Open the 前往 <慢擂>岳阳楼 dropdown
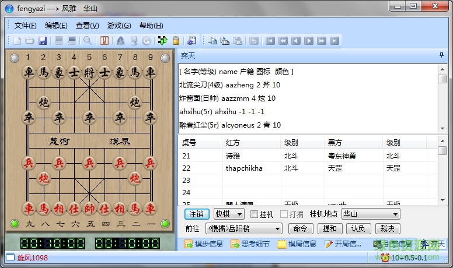The image size is (453, 268). [x=244, y=229]
